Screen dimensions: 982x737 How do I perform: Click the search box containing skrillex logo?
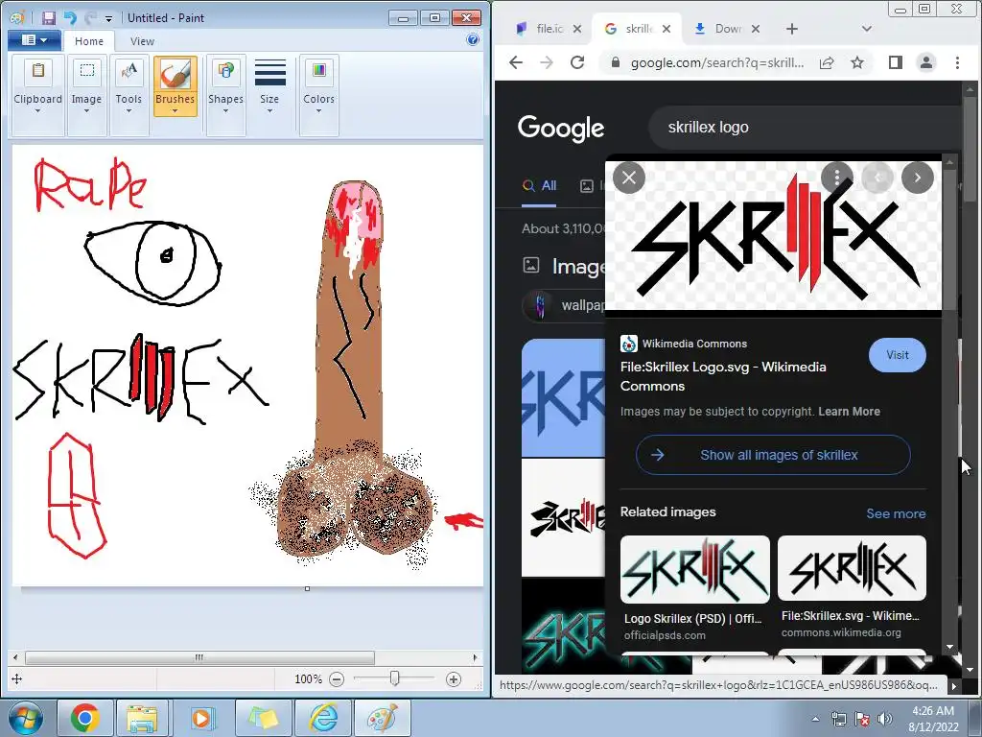pyautogui.click(x=805, y=128)
